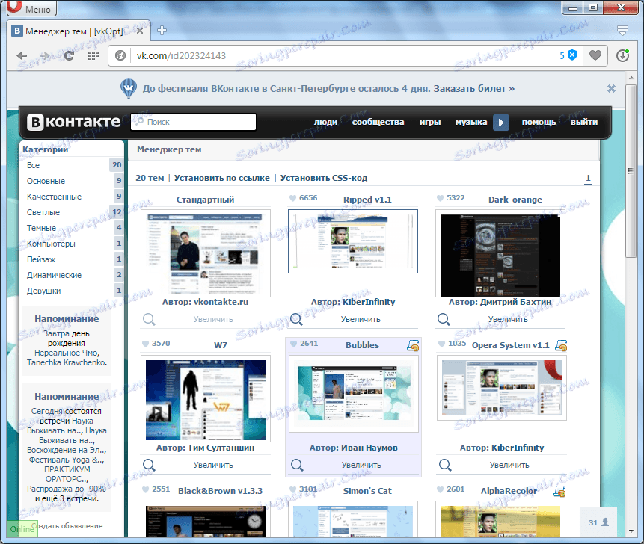Open the Bubbles theme thumbnail
The image size is (644, 544).
[x=354, y=394]
